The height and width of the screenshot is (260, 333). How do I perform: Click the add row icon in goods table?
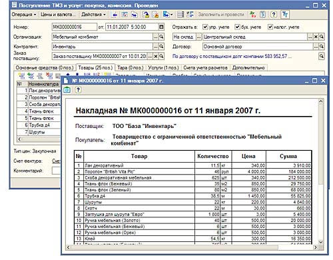(21, 76)
